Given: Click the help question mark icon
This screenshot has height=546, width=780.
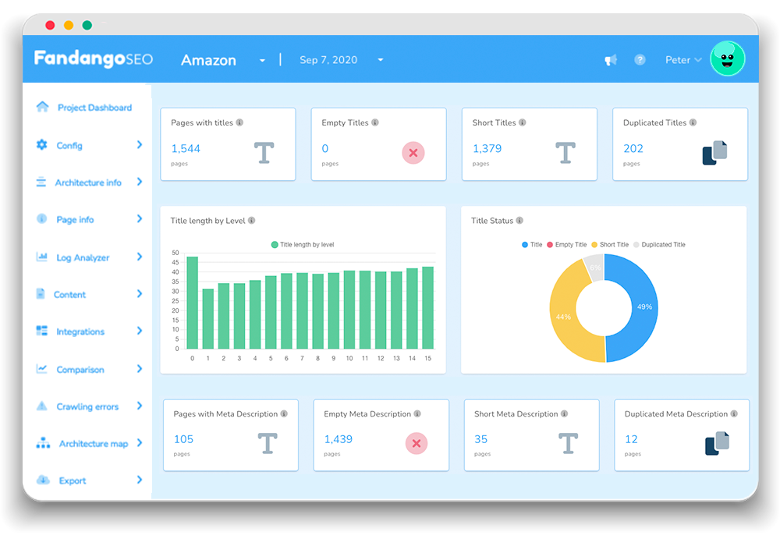Looking at the screenshot, I should click(x=640, y=60).
